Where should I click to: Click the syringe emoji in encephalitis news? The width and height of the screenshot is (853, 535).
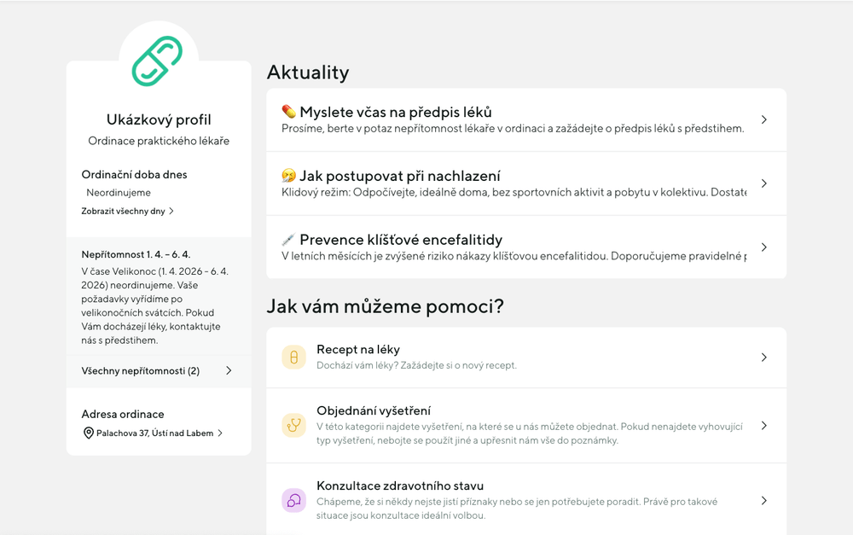[289, 240]
